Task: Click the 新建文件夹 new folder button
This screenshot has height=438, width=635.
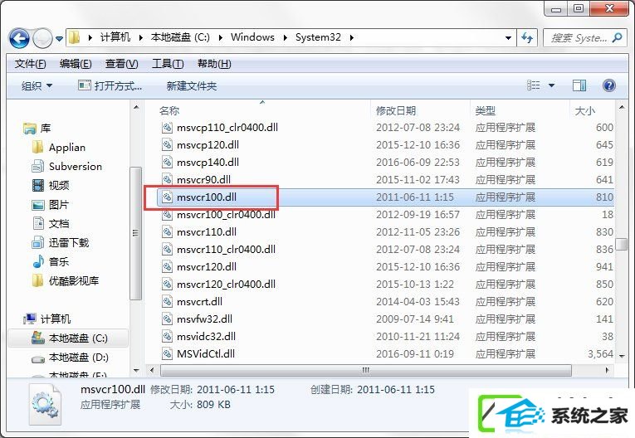Action: click(x=192, y=85)
